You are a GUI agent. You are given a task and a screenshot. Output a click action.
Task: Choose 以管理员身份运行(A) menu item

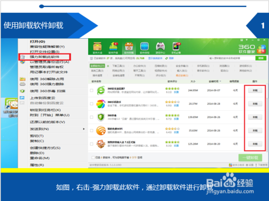coord(49,62)
